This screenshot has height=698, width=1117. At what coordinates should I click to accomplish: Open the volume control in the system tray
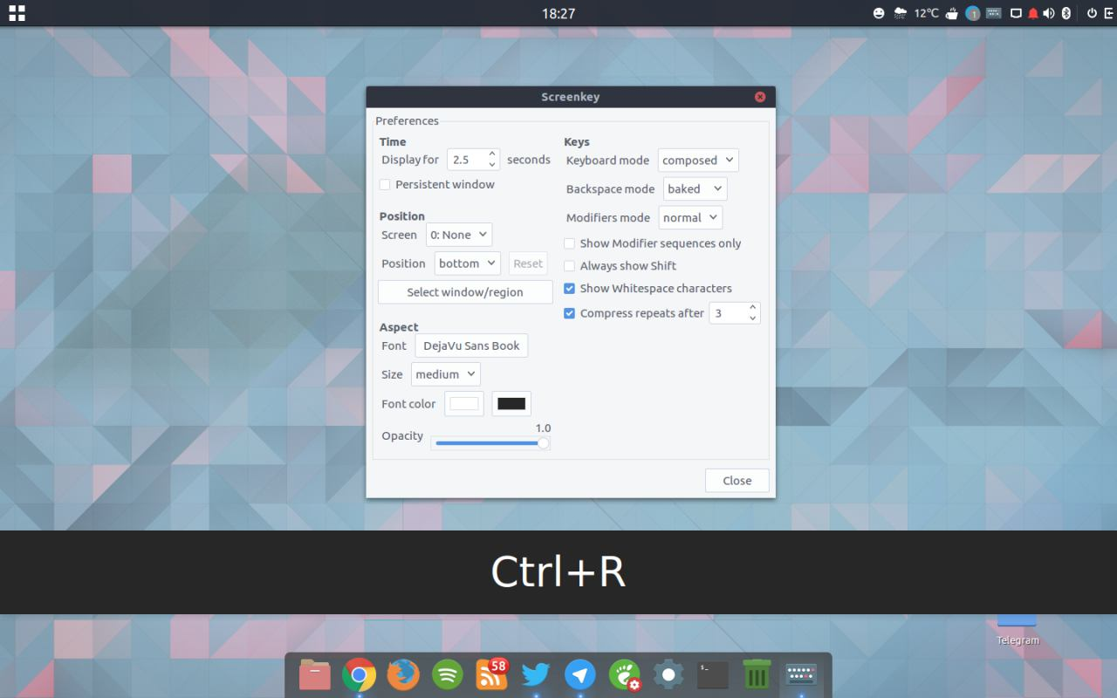pos(1048,13)
